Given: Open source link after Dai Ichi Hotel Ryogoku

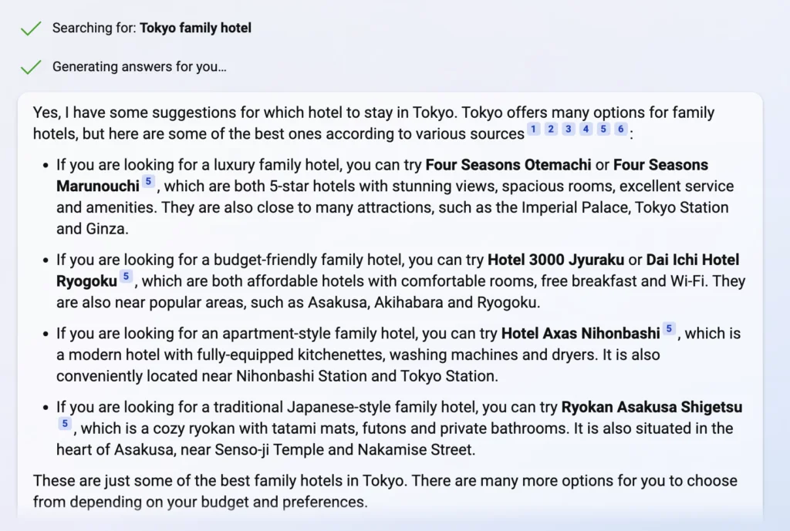Looking at the screenshot, I should [126, 276].
